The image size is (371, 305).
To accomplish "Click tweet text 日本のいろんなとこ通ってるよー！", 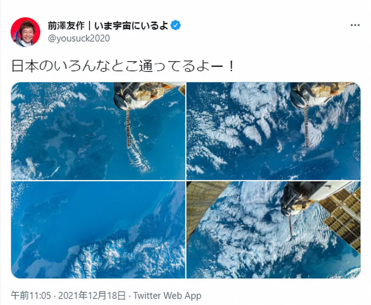I will [x=123, y=66].
